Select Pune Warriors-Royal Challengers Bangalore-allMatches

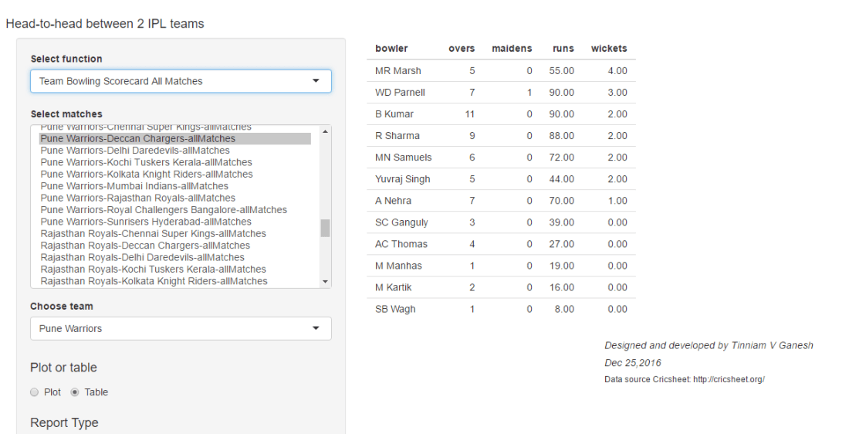(164, 210)
